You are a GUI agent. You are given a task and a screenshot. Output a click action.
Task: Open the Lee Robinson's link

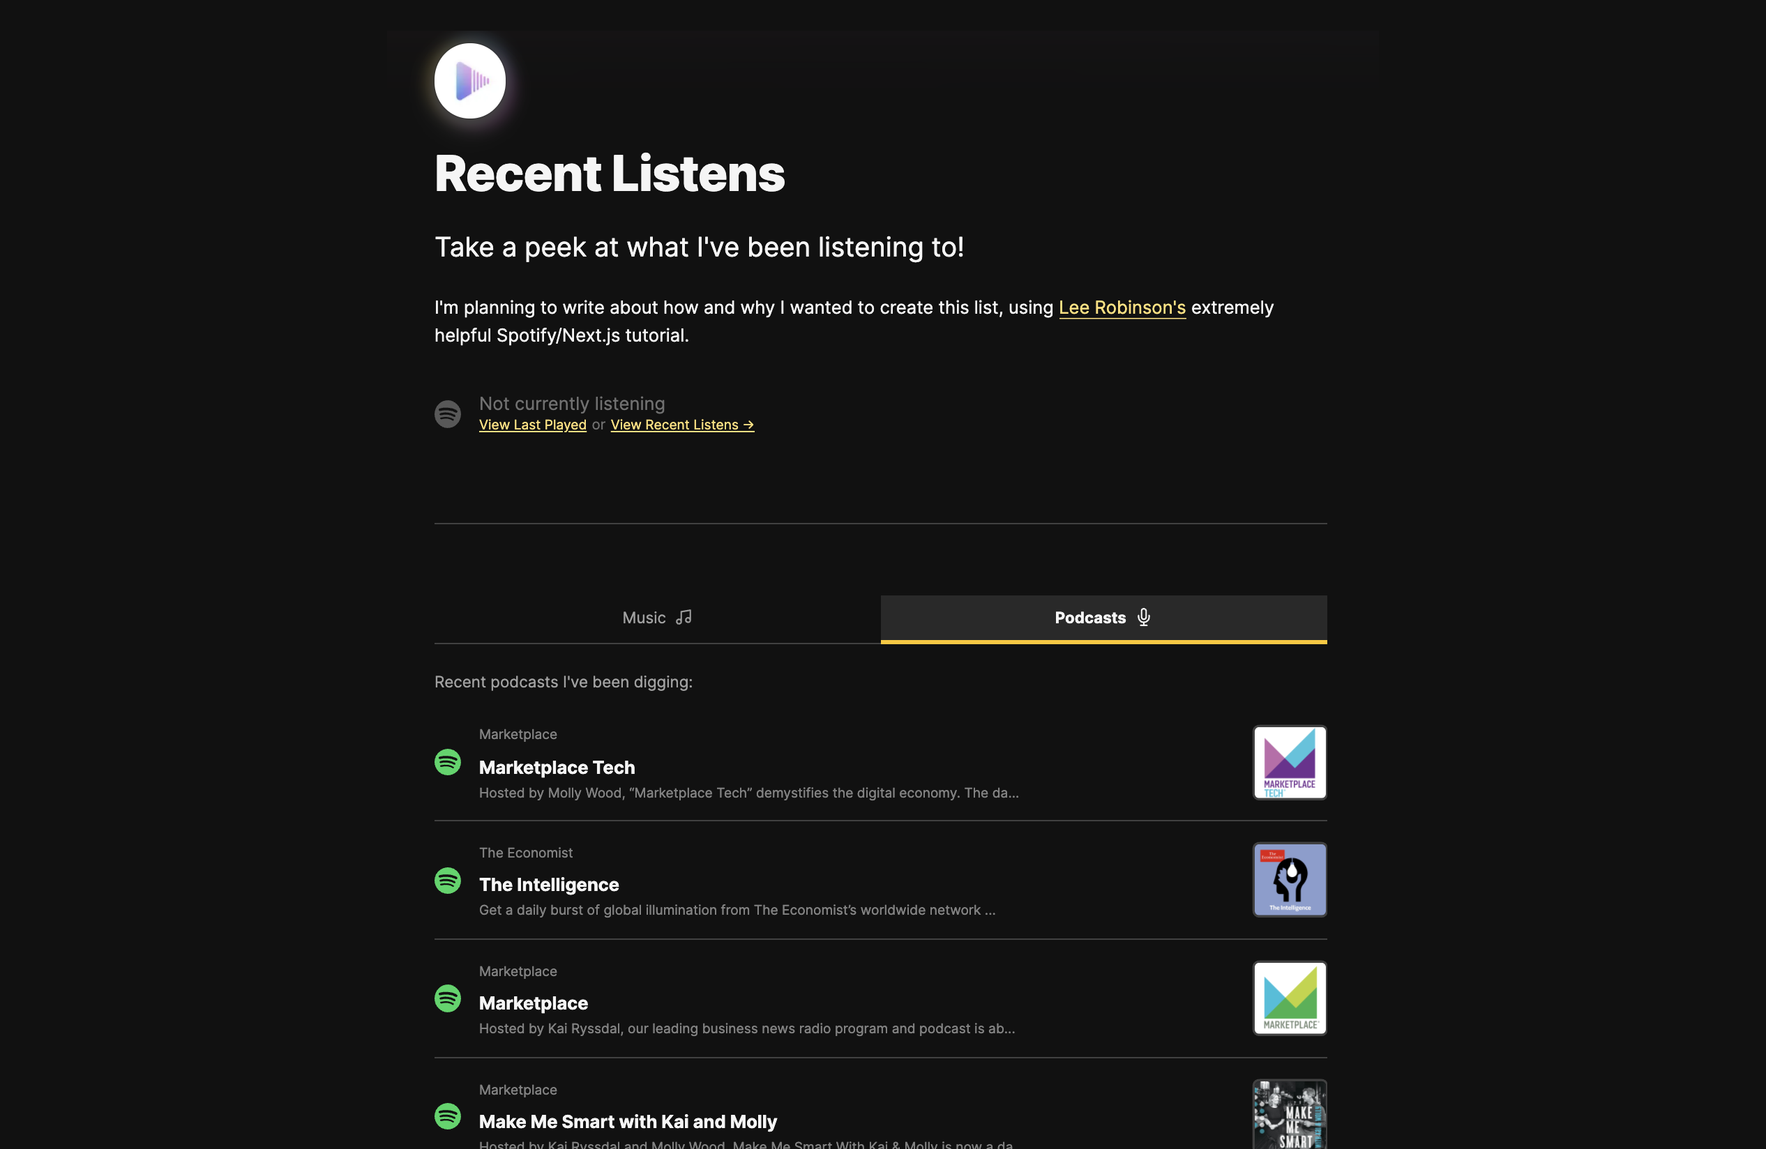pyautogui.click(x=1122, y=307)
